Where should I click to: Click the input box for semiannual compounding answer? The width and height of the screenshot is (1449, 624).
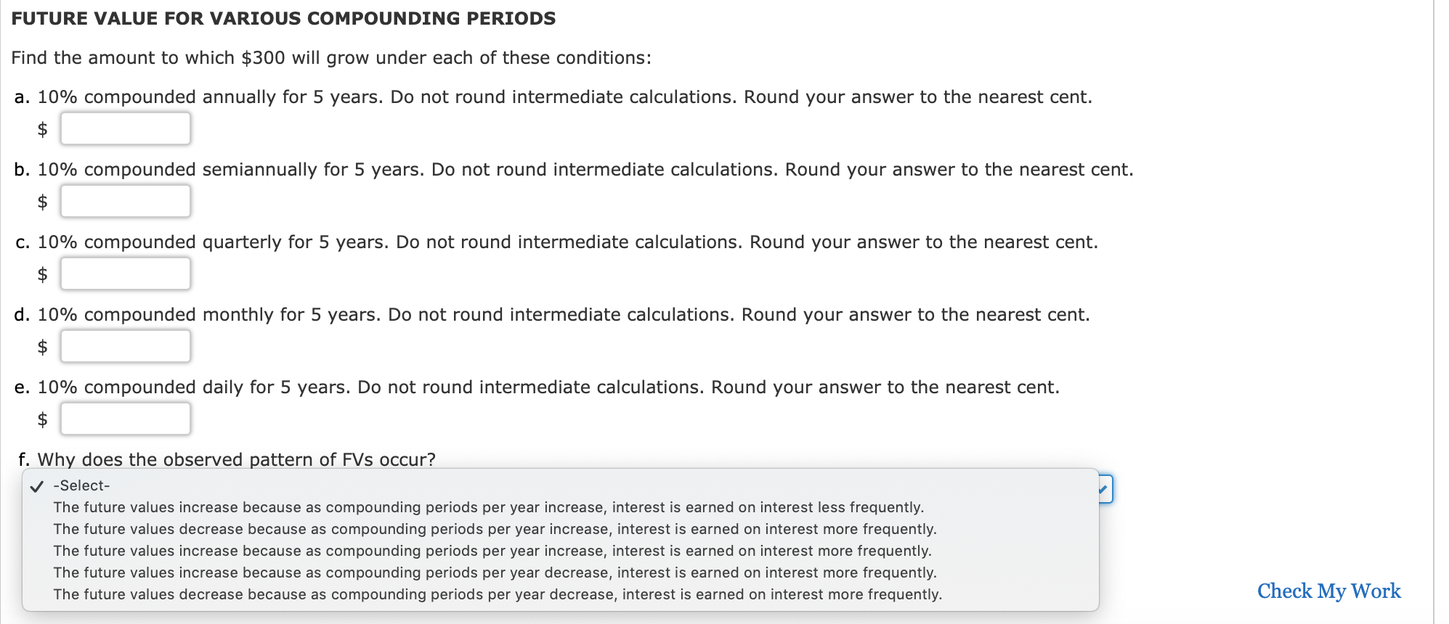click(x=125, y=201)
